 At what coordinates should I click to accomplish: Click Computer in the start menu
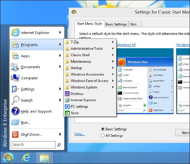coord(37,78)
